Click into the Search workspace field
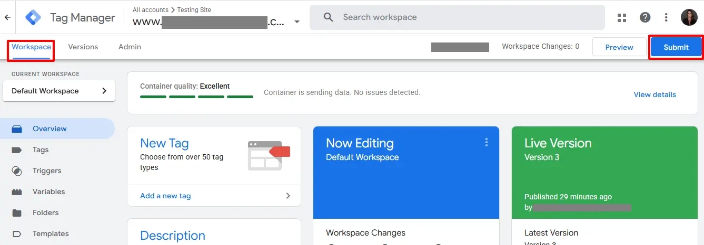The width and height of the screenshot is (704, 245). click(x=457, y=17)
